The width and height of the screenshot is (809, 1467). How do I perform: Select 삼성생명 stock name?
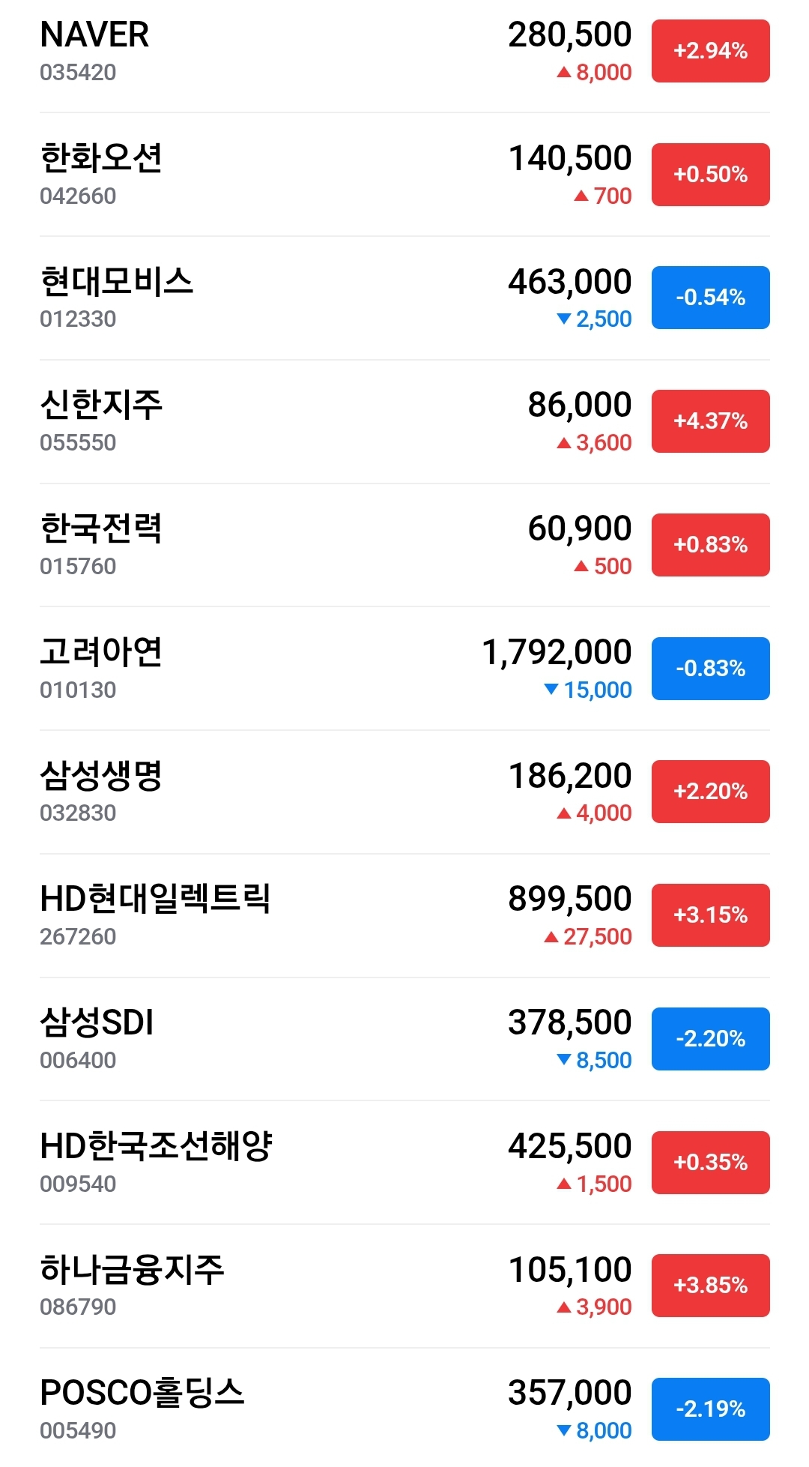click(x=101, y=776)
